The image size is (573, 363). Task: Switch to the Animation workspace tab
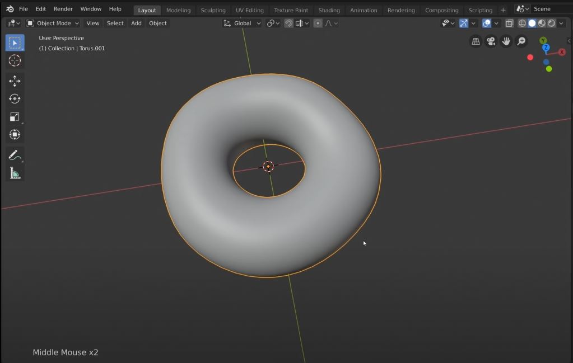coord(364,10)
